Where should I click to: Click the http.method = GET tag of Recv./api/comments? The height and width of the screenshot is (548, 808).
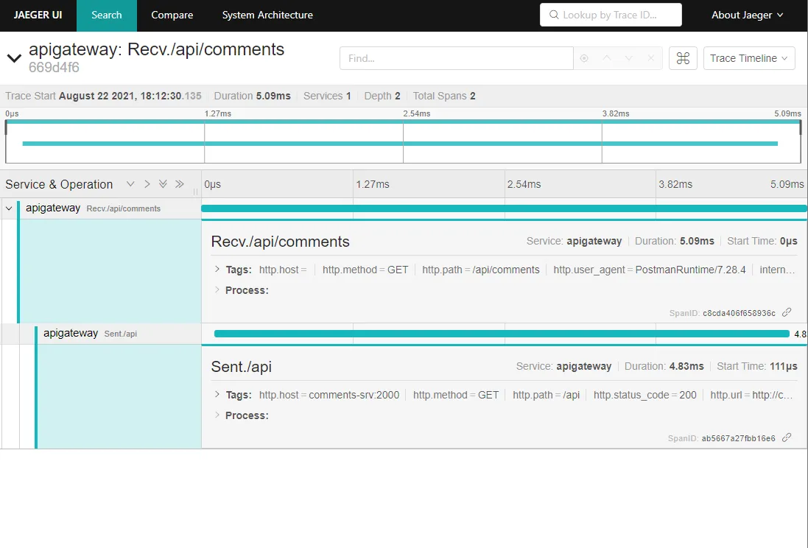tap(365, 270)
